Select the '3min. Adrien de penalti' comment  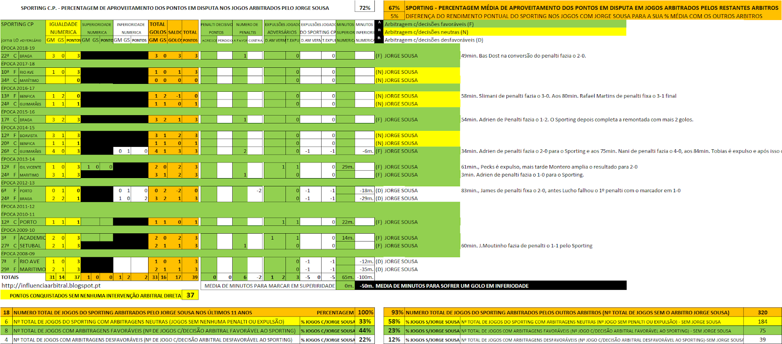click(x=522, y=175)
